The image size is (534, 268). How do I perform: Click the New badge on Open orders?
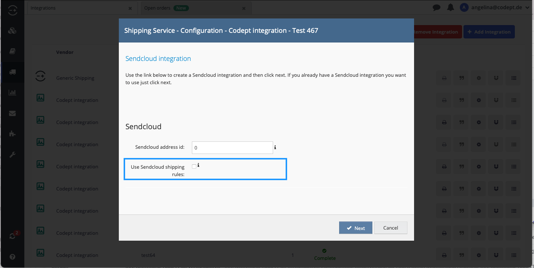click(181, 8)
